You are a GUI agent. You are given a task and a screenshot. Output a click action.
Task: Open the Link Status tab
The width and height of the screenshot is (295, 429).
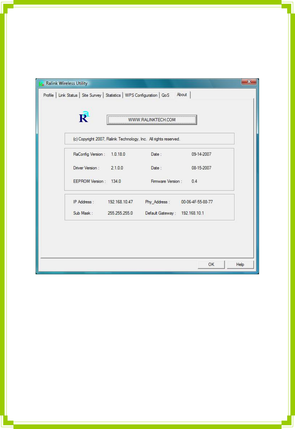tap(68, 95)
